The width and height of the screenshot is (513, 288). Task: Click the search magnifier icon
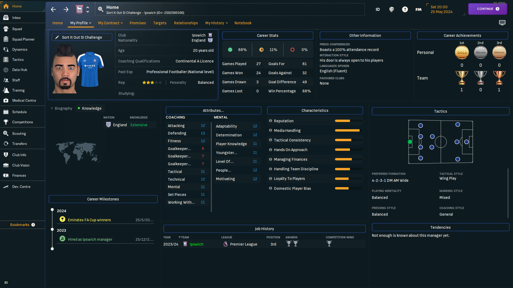[101, 9]
